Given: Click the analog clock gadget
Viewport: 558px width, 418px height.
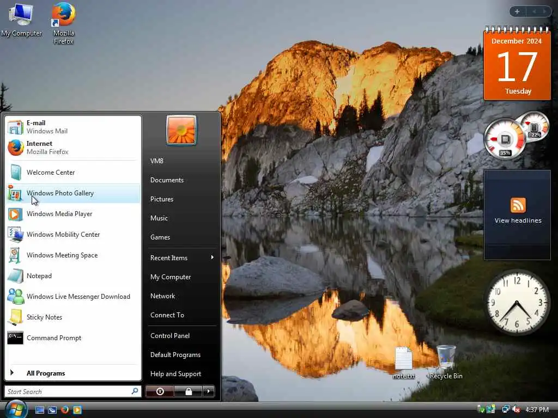Looking at the screenshot, I should pos(517,303).
